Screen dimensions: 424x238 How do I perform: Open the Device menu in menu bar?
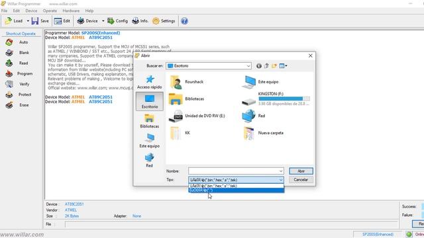click(x=31, y=11)
